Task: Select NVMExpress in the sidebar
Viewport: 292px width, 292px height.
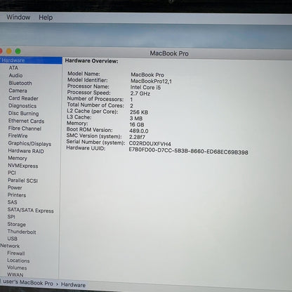Action: 23,166
